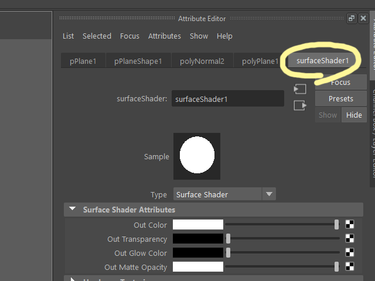Click the Hide button
Screen dimensions: 375x281
[x=354, y=115]
